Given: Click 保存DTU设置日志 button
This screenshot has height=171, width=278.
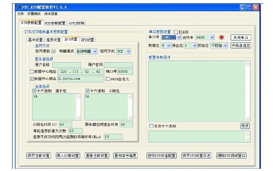Looking at the screenshot, I should [x=196, y=156].
